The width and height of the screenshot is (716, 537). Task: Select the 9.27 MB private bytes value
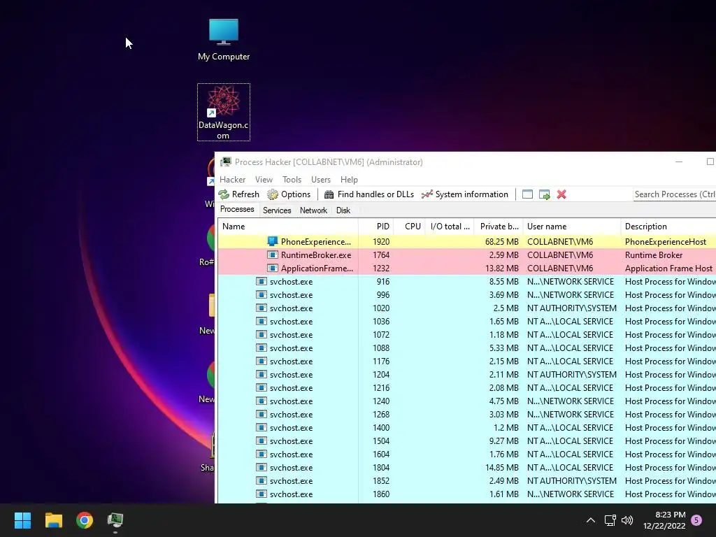coord(503,441)
